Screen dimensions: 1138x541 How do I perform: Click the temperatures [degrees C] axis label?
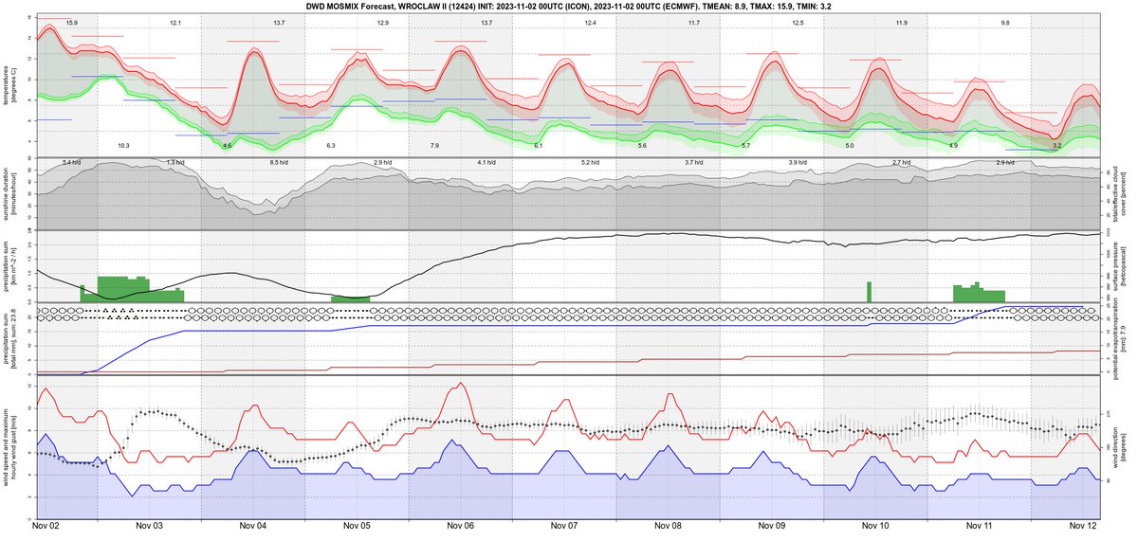(x=10, y=83)
